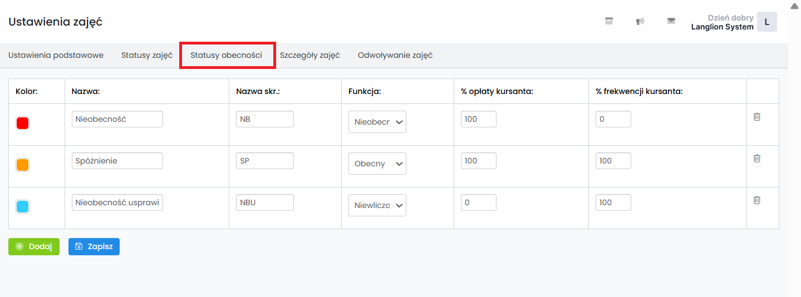Delete the Spóźnienie row with trash icon
This screenshot has height=297, width=801.
[756, 159]
